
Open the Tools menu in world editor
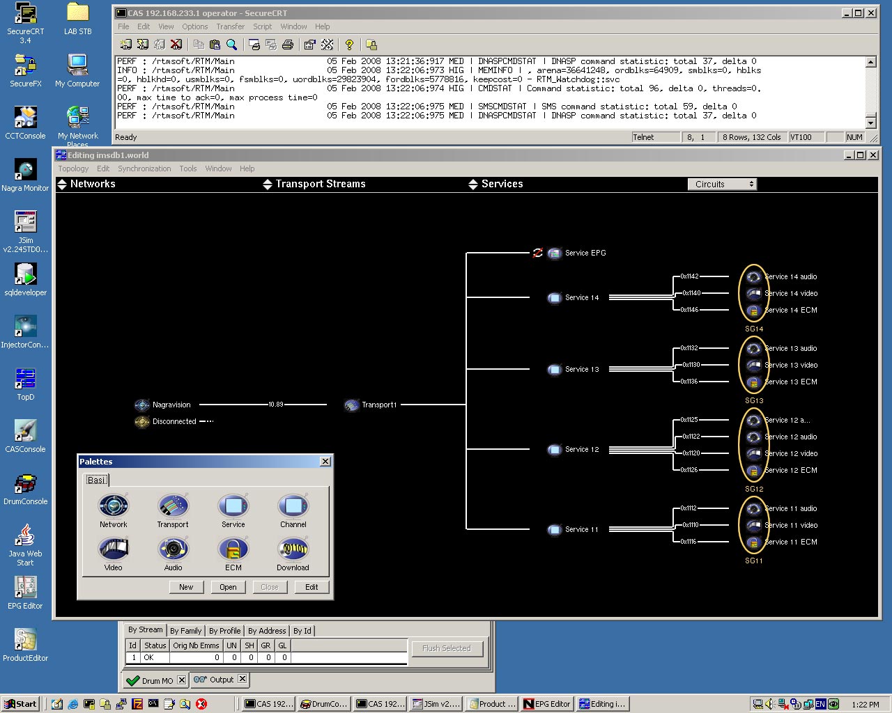[x=188, y=169]
